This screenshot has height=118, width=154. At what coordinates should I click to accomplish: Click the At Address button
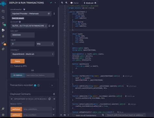(18, 75)
